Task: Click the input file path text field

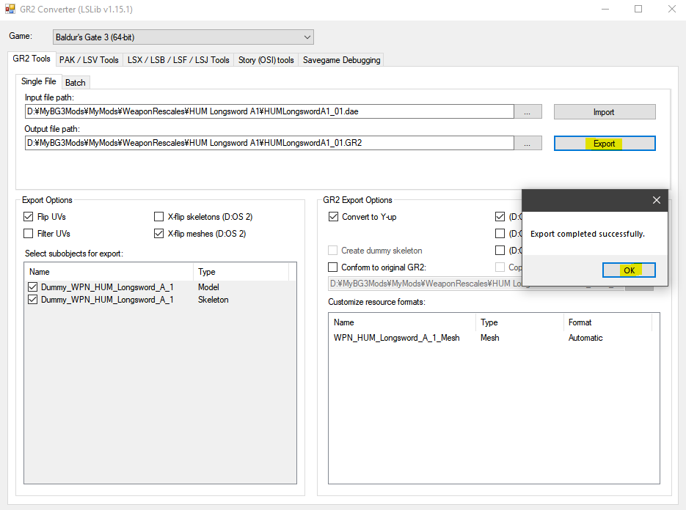Action: coord(269,111)
